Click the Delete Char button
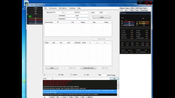175x98 pixels. point(72,68)
